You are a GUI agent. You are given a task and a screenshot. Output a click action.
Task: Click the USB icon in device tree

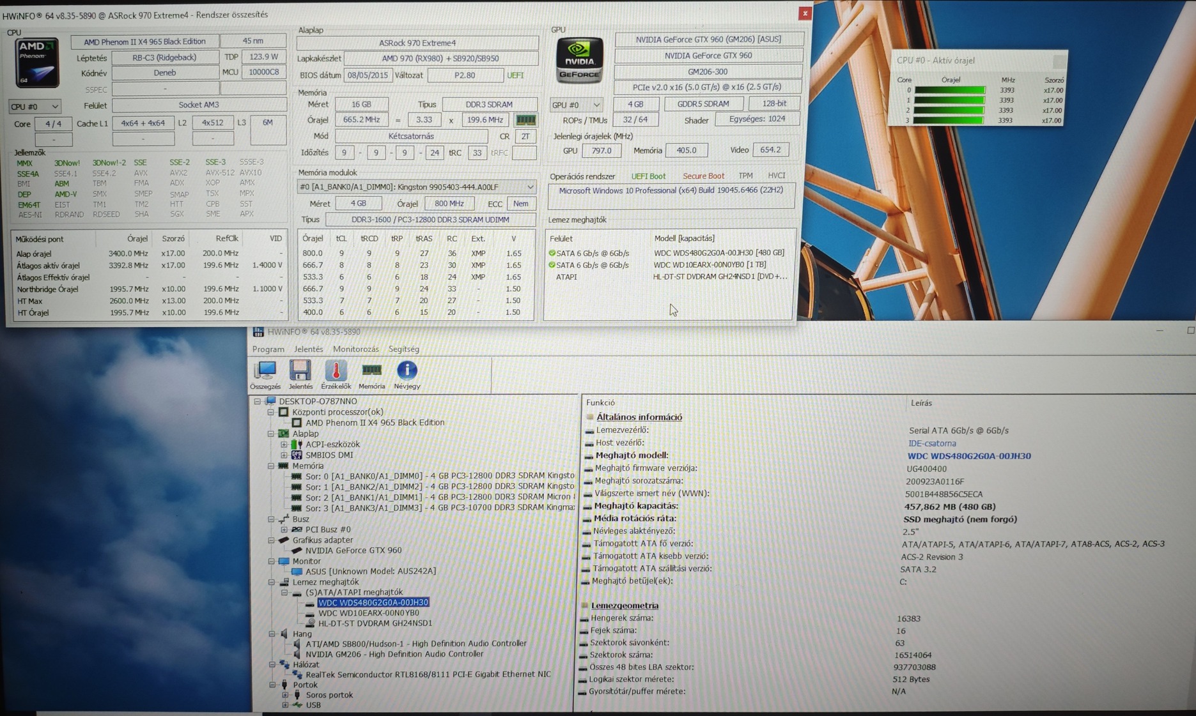point(297,705)
